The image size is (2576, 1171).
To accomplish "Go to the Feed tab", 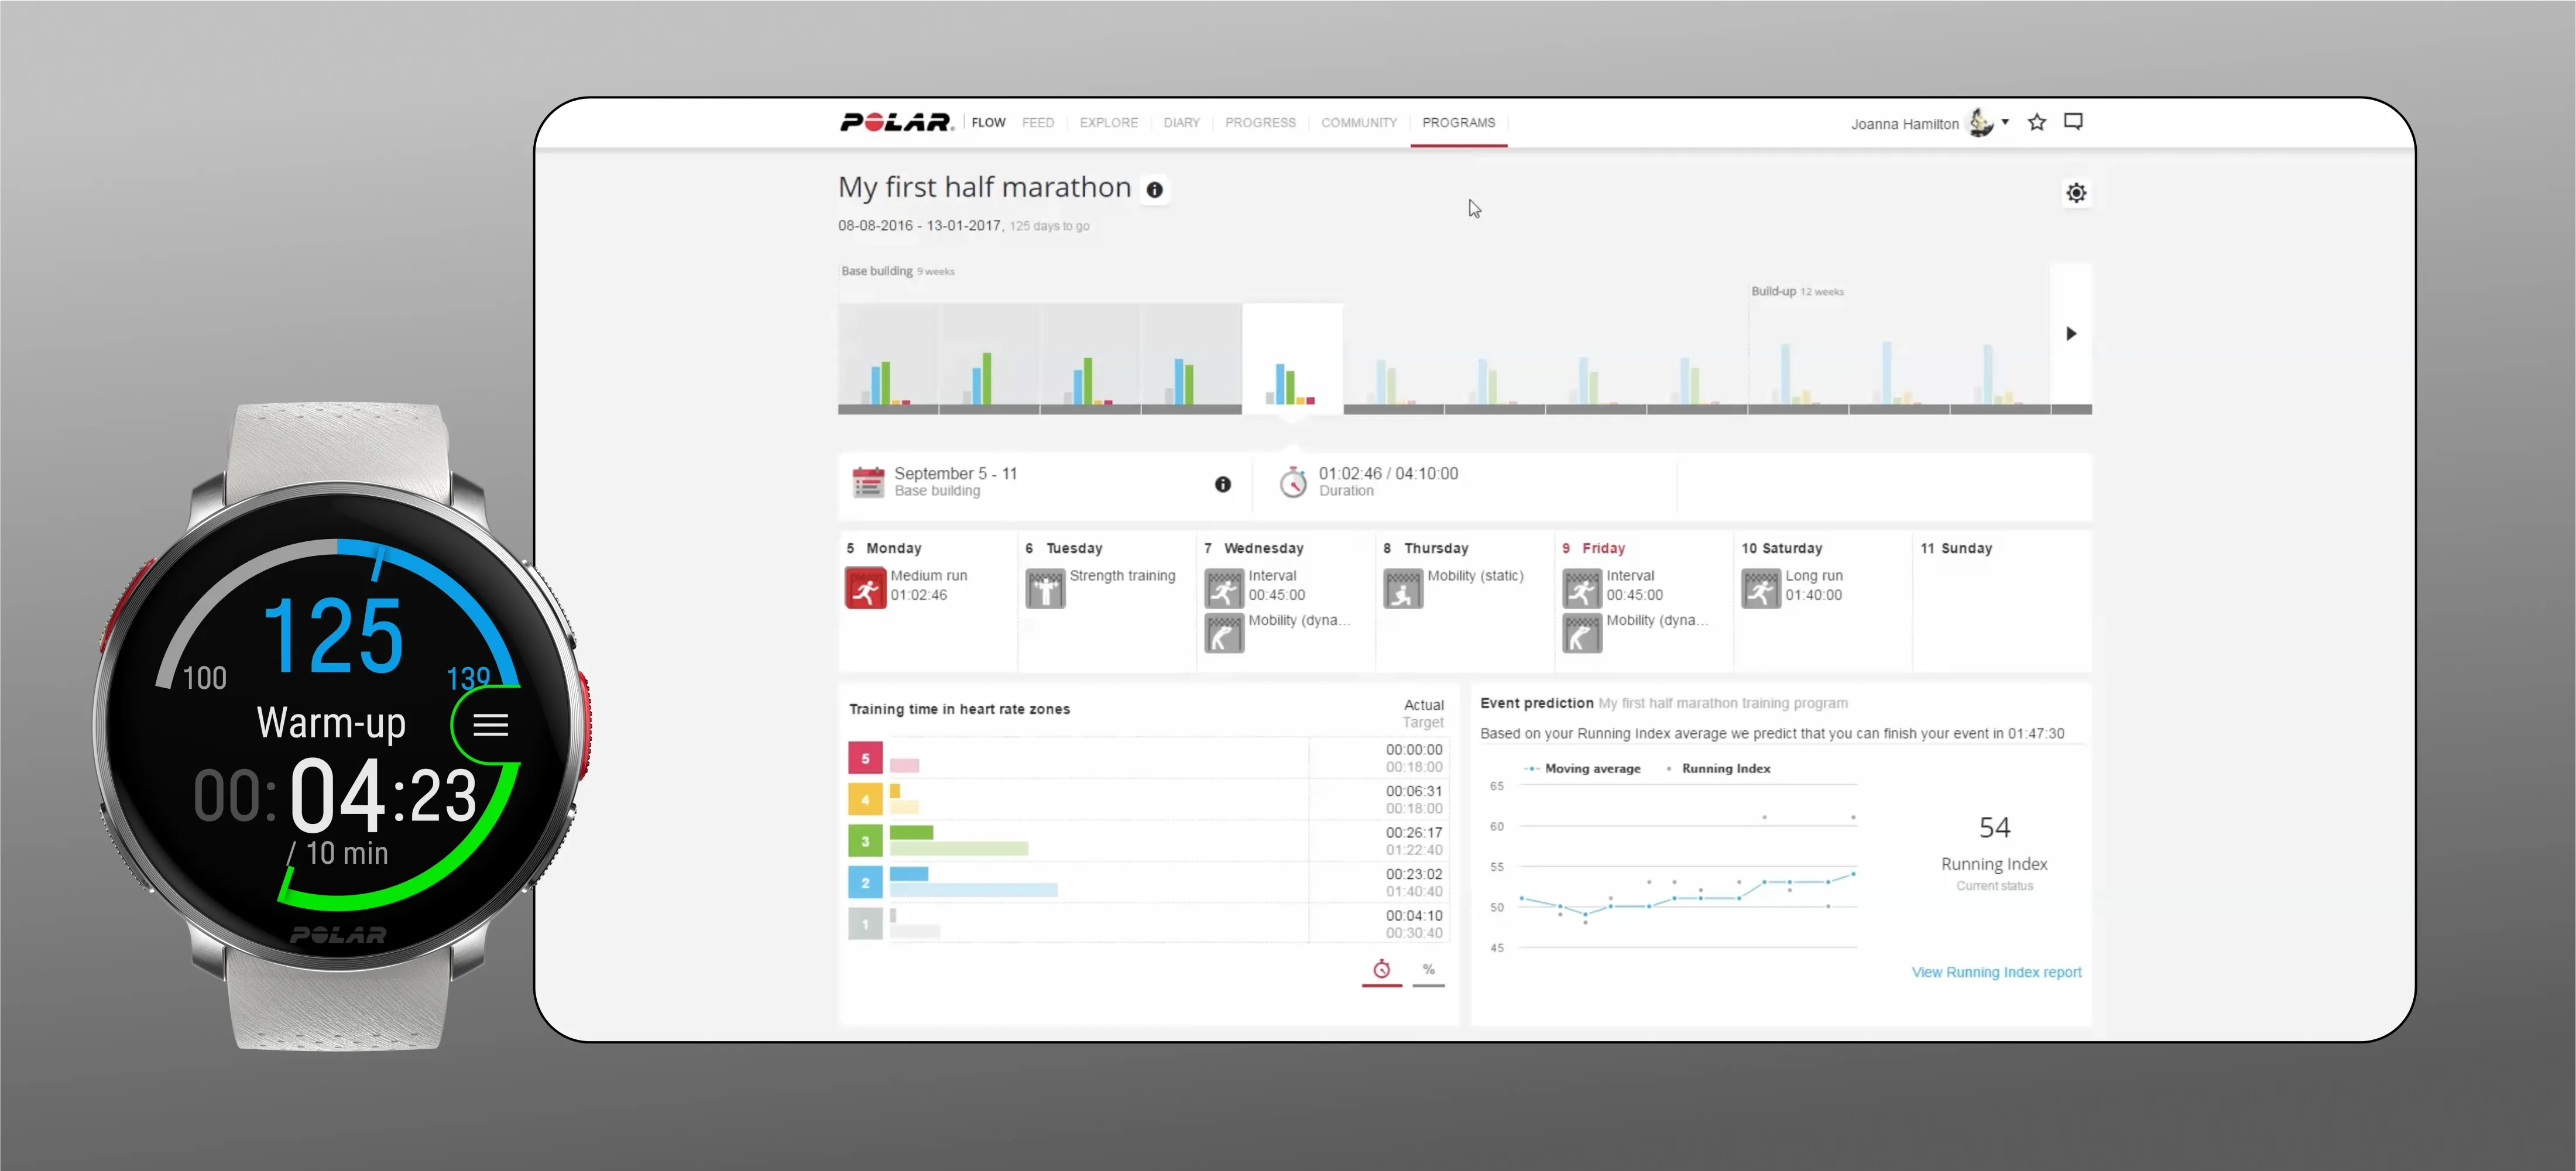I will point(1037,122).
